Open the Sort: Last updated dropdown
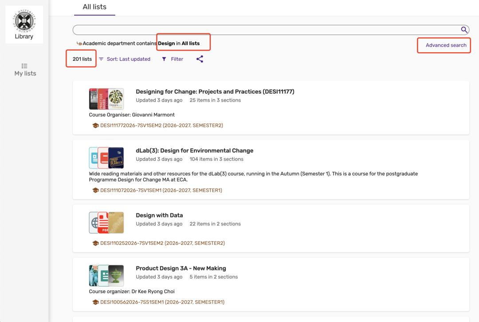This screenshot has height=322, width=479. [x=125, y=59]
